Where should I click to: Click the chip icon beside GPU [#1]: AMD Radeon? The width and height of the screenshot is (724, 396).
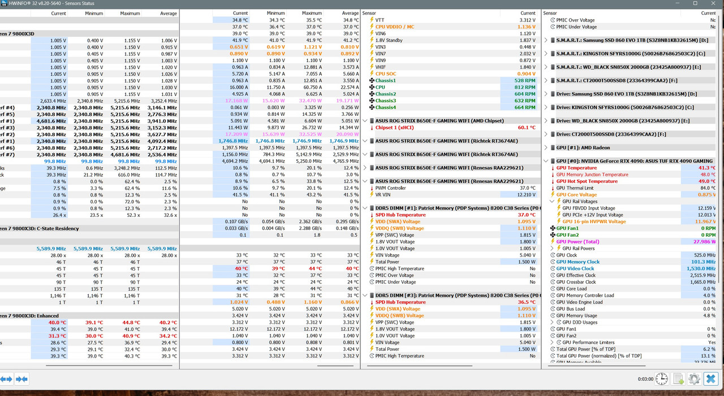553,147
